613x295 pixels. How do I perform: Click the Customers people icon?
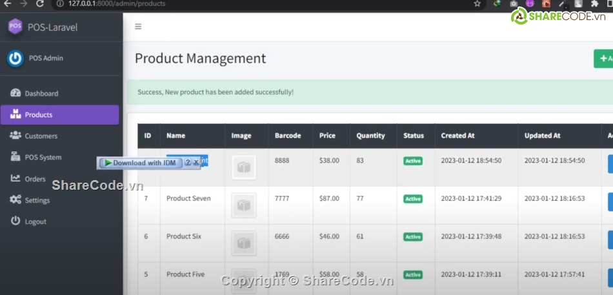[15, 136]
